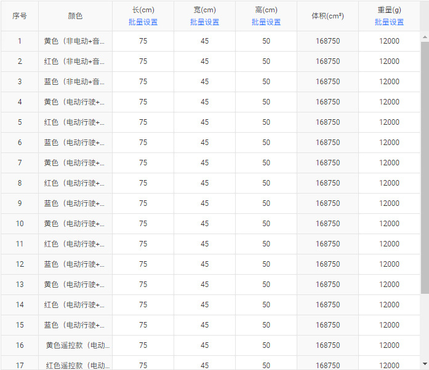
Task: Click weight value 12000 in row 1
Action: (x=389, y=41)
